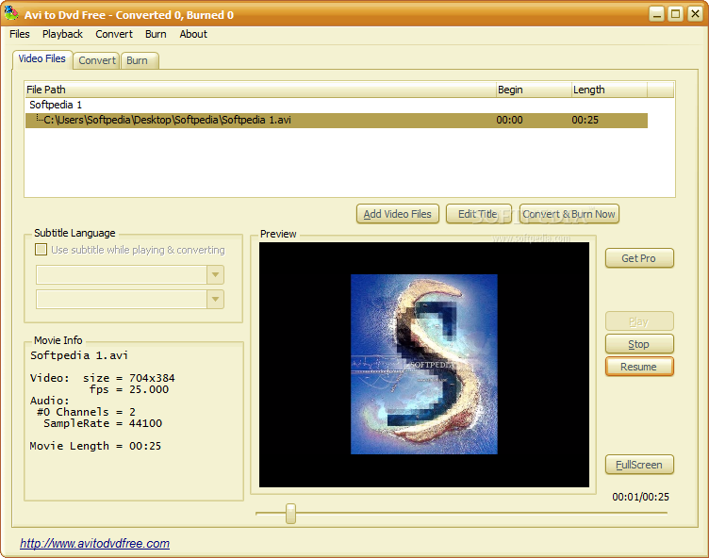Screen dimensions: 709x558
Task: Click the 00:00 begin cell
Action: tap(509, 121)
